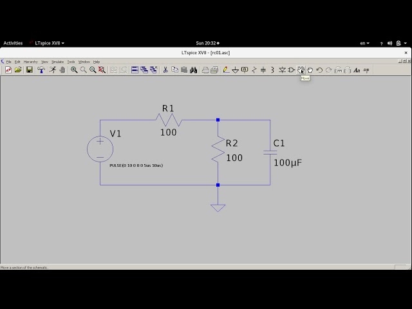Click the Tile Windows icon
Screen dimensions: 412x309
135,70
